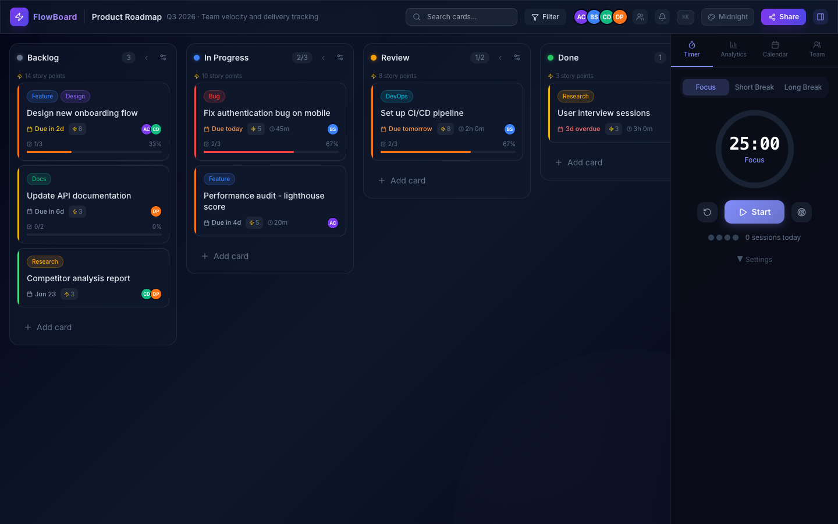Click the Bug tag on Fix authentication card

(x=214, y=97)
